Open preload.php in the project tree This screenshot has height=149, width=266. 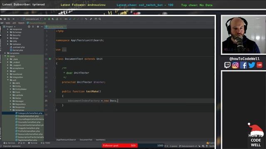pos(17,47)
